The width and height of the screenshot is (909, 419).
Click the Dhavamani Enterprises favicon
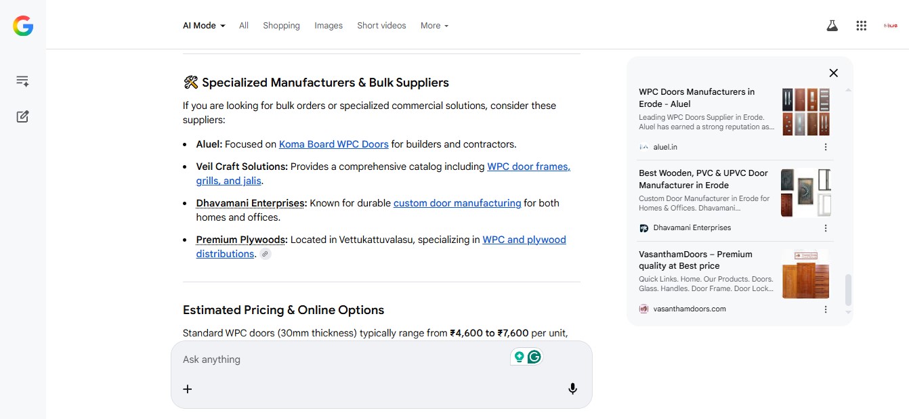pyautogui.click(x=643, y=228)
